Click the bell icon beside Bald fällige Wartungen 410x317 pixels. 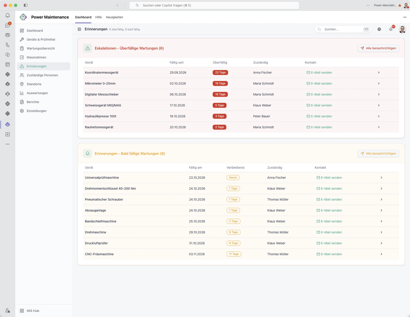click(88, 153)
